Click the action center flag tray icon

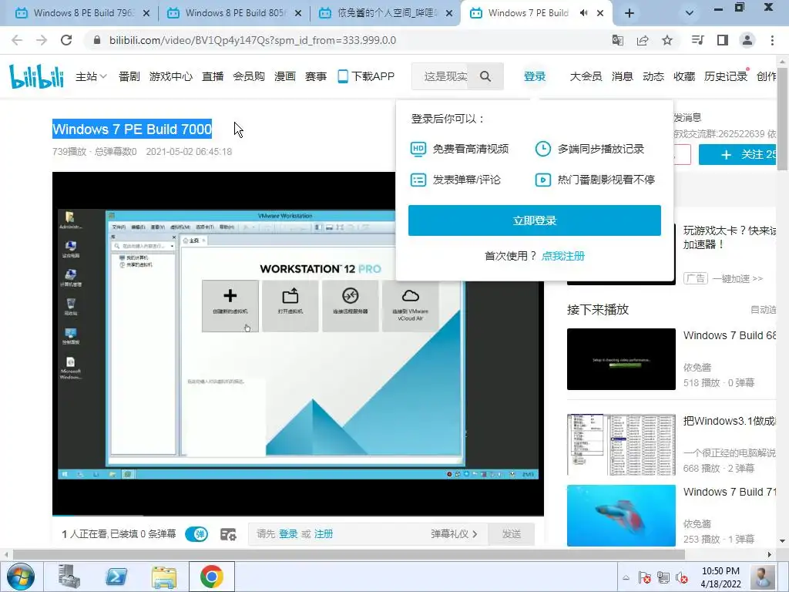pyautogui.click(x=644, y=577)
